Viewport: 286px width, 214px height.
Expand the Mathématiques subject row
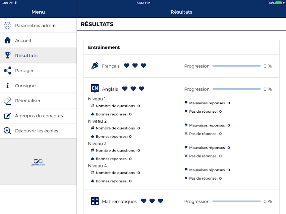(181, 201)
